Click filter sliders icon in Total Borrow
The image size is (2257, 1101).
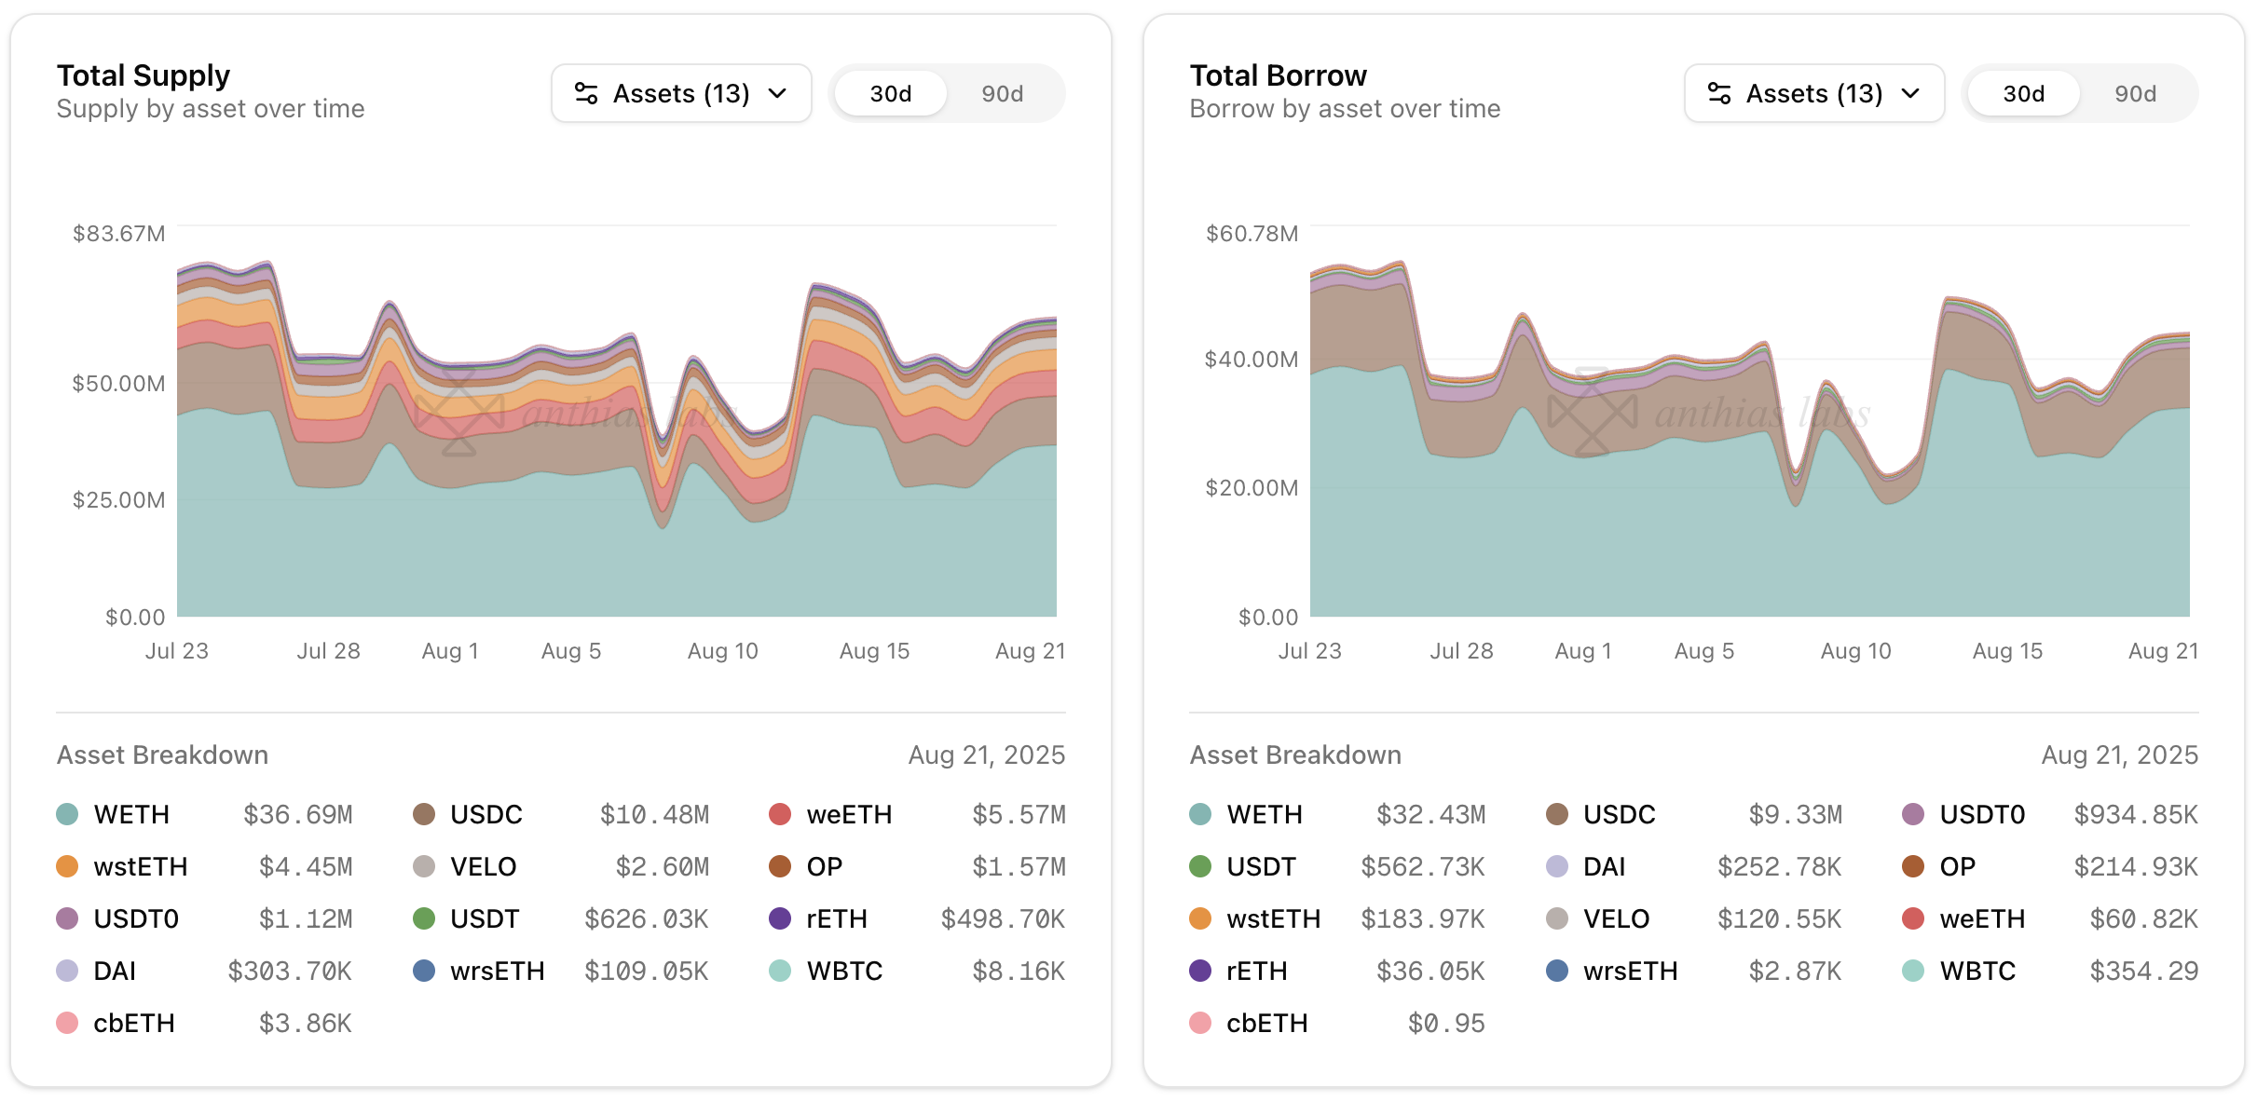1719,93
